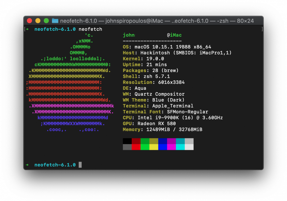Image resolution: width=287 pixels, height=201 pixels.
Task: Click the CPU line 'Intel i9-9900K (16) @ 3.60GHz'
Action: click(180, 118)
